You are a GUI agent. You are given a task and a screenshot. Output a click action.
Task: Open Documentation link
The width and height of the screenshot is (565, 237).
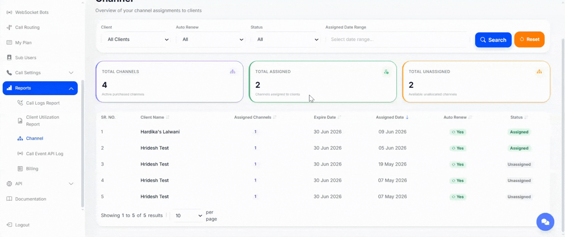click(x=31, y=199)
